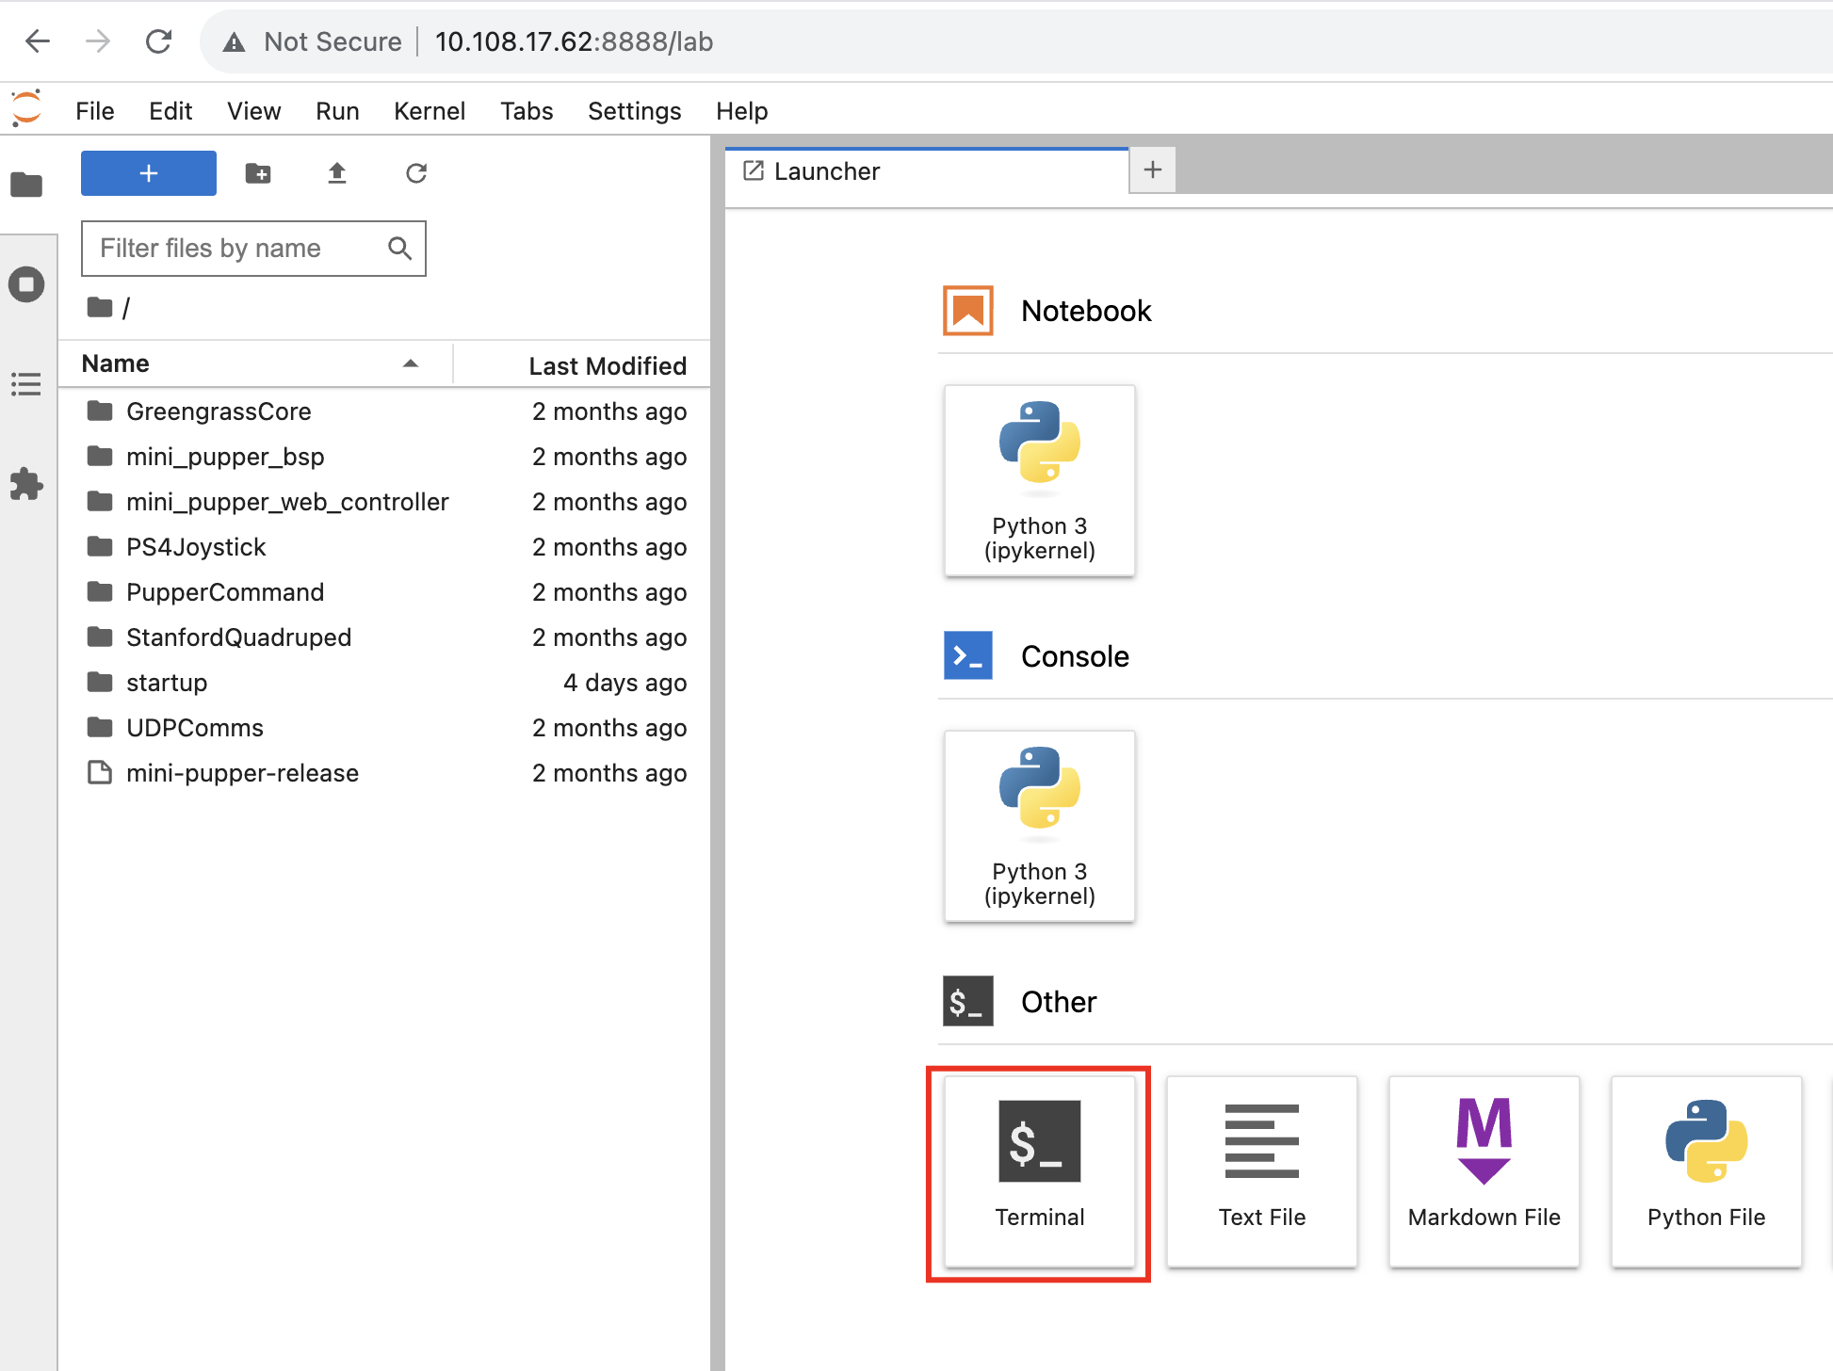This screenshot has width=1833, height=1371.
Task: Open the Kernel menu
Action: coord(429,111)
